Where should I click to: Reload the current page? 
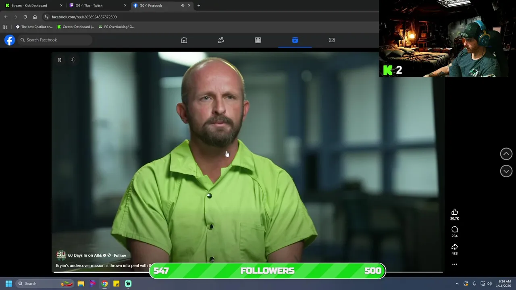tap(25, 17)
